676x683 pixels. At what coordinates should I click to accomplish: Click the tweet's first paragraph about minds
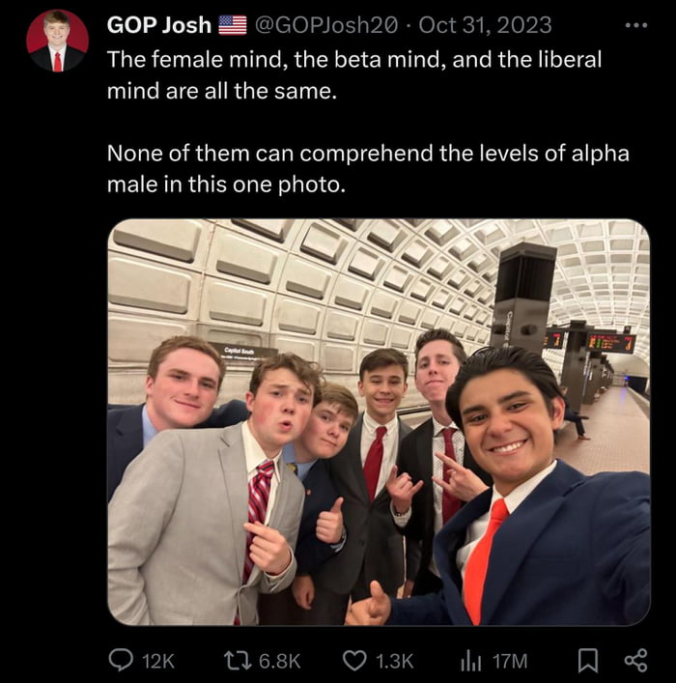click(x=353, y=75)
